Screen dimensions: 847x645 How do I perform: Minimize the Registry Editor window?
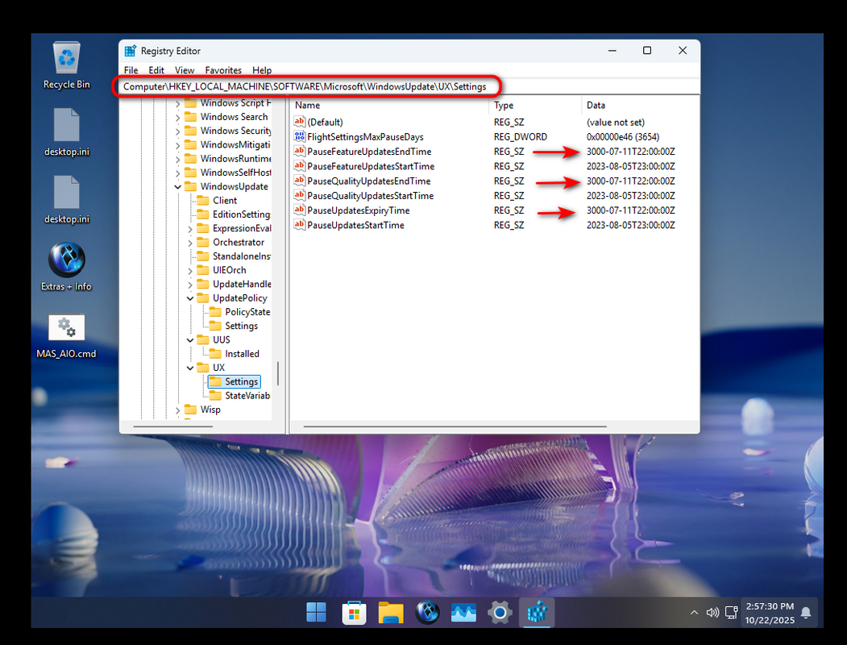click(x=612, y=50)
